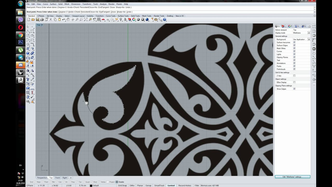Viewport: 332px width, 187px height.
Task: Click the panel settings gear icon
Action: (309, 26)
